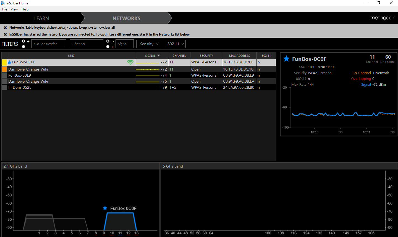This screenshot has width=398, height=237.
Task: Click the grey swatch beside FunBox-88E9
Action: 4,75
